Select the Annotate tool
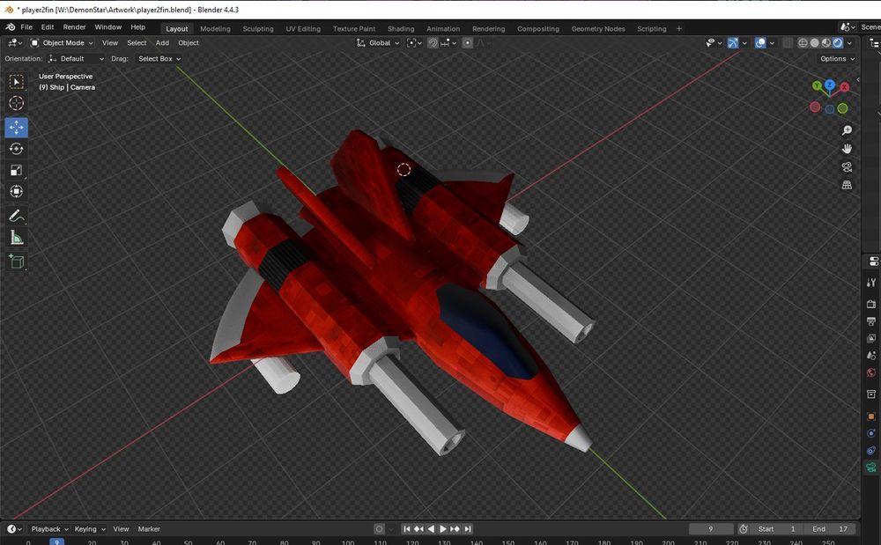 (x=16, y=216)
